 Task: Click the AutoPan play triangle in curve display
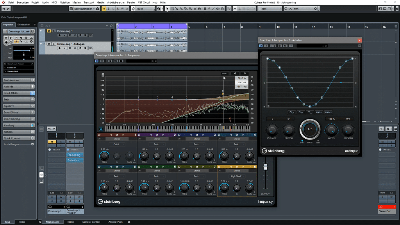[269, 106]
